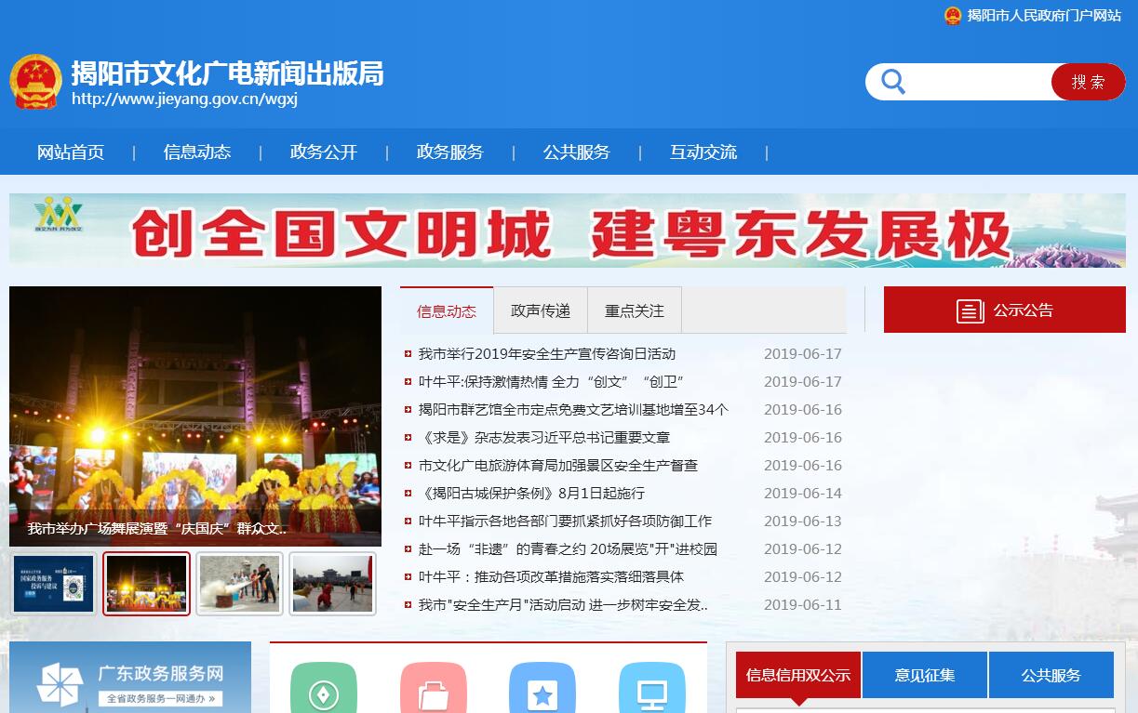Open the 揭阳市人民政府门户网站 link
The image size is (1138, 713).
coord(1044,16)
